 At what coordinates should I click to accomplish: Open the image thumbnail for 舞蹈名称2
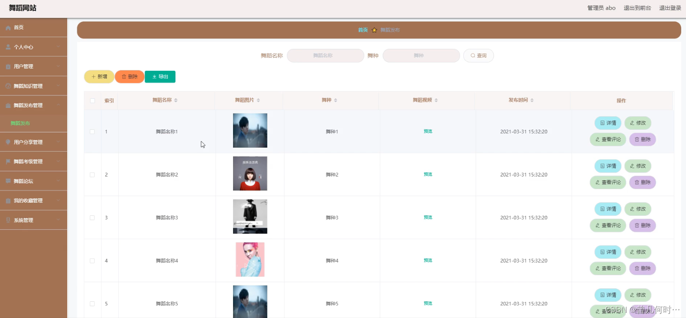pos(250,173)
